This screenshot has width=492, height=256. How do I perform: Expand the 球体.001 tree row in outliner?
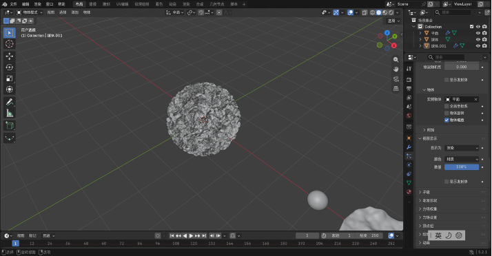pos(420,45)
